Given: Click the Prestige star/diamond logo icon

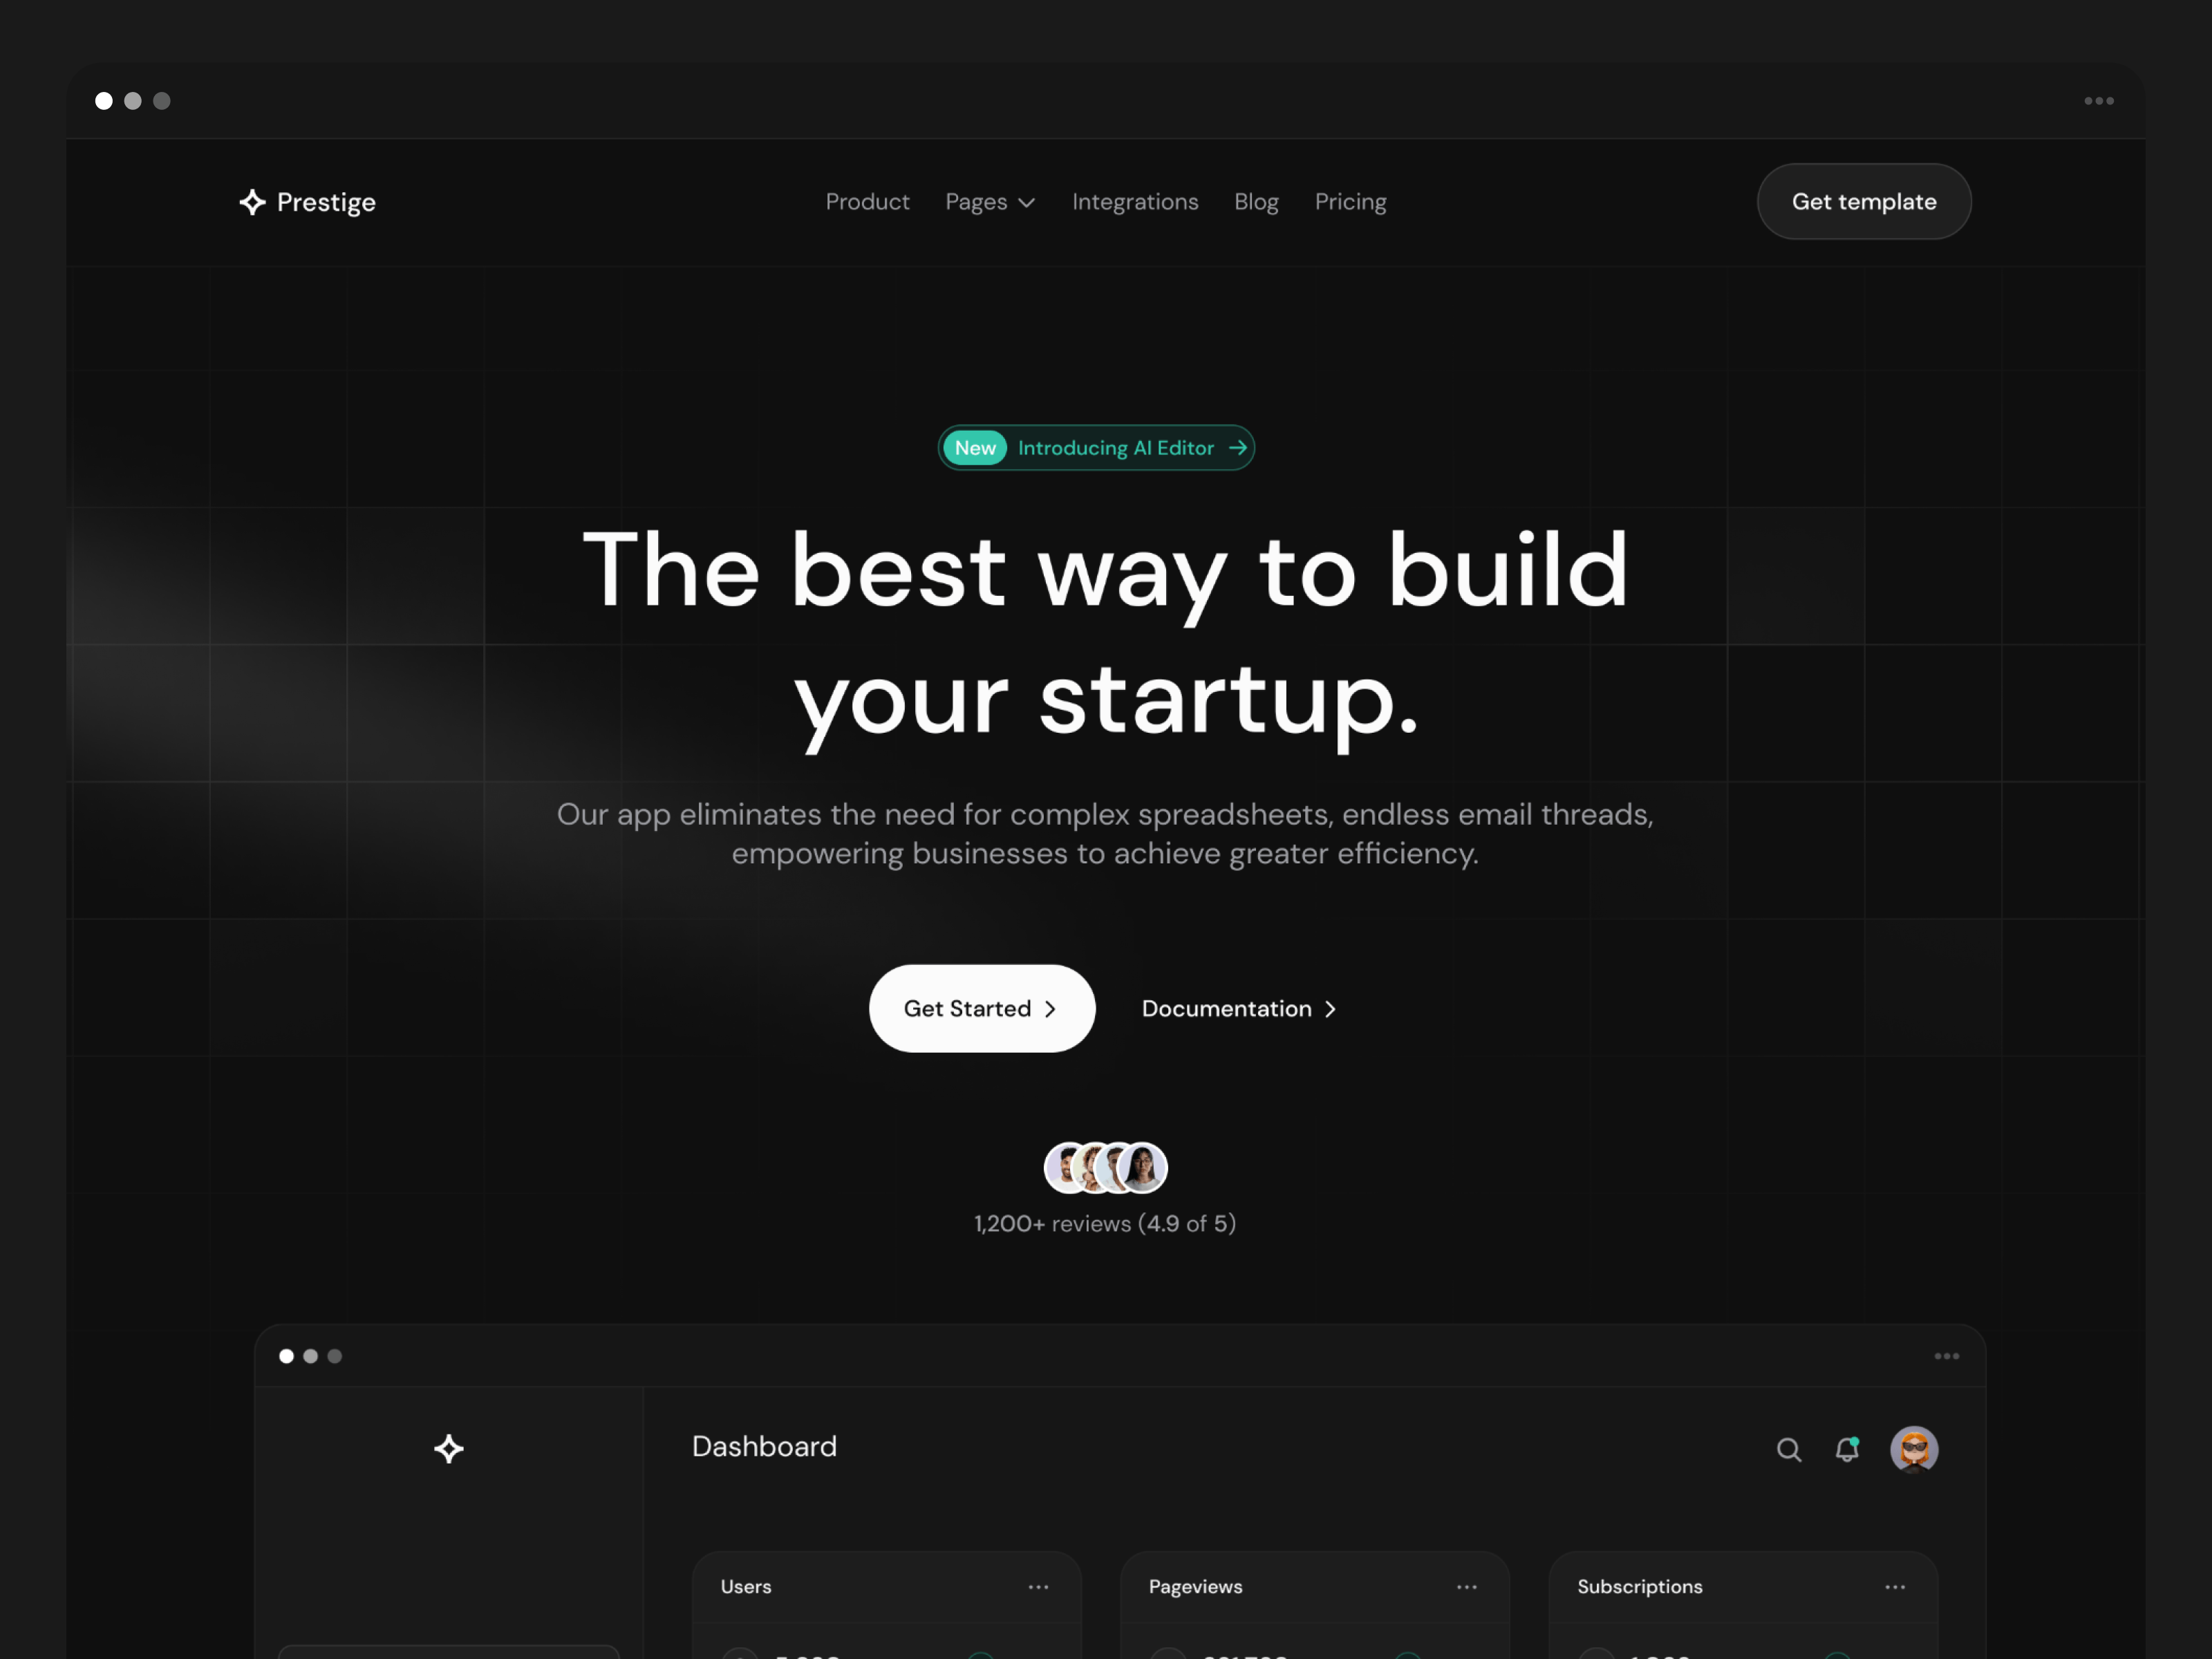Looking at the screenshot, I should (x=251, y=200).
